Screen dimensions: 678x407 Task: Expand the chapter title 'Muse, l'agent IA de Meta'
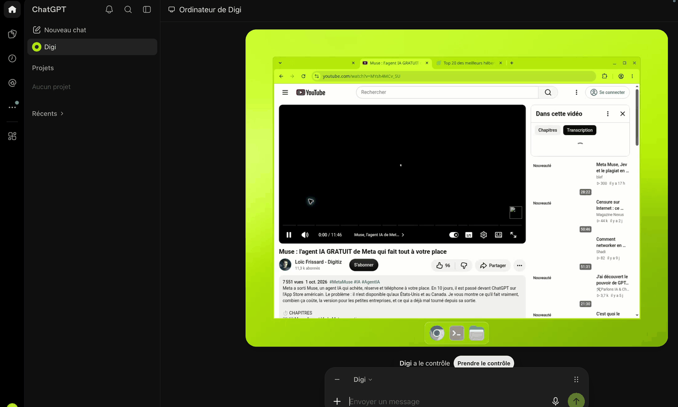(379, 235)
